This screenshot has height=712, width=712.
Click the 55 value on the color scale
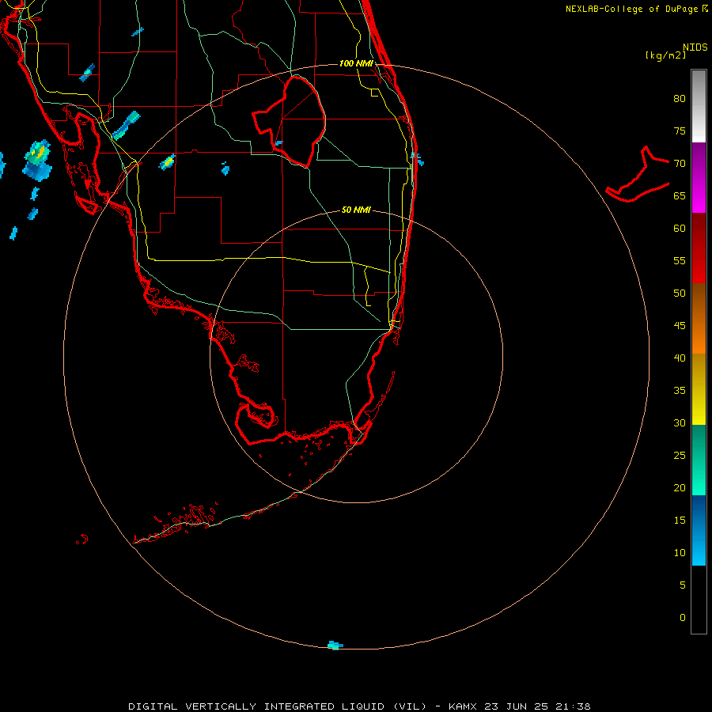tap(680, 260)
